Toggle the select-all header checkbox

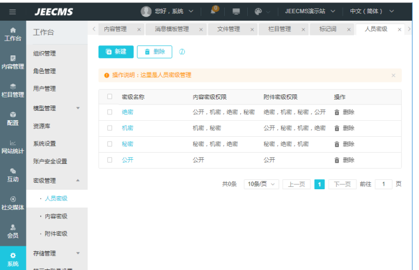(x=110, y=97)
